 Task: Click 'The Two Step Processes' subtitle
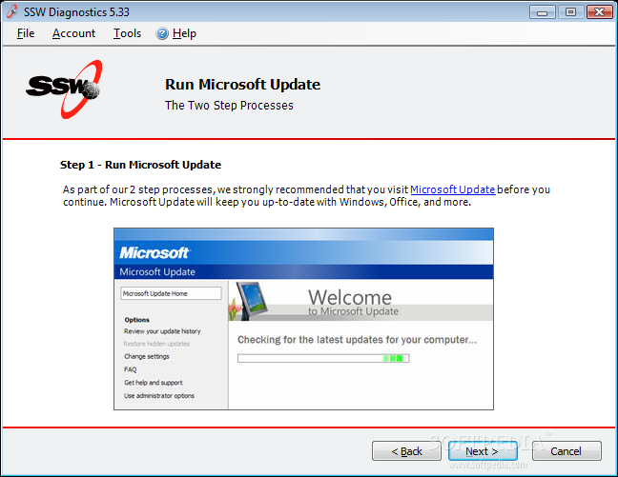click(229, 106)
